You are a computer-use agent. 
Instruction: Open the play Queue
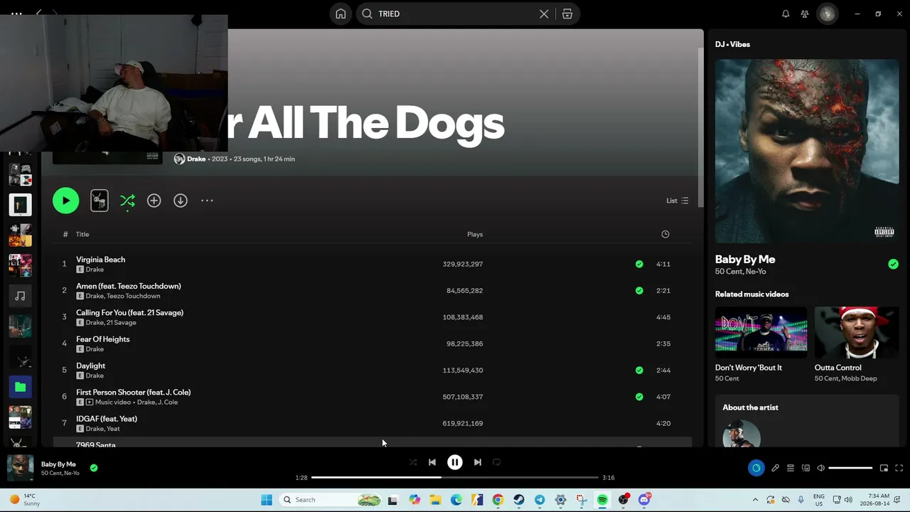tap(791, 468)
